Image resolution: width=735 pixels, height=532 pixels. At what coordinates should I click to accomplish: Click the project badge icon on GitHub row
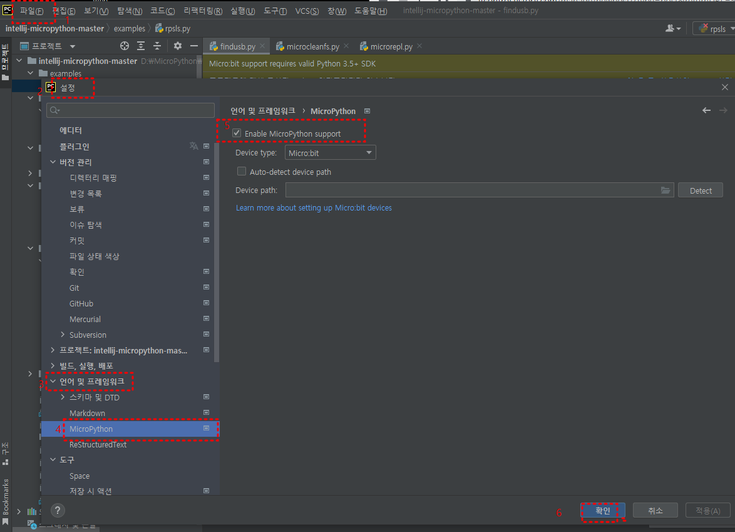206,303
